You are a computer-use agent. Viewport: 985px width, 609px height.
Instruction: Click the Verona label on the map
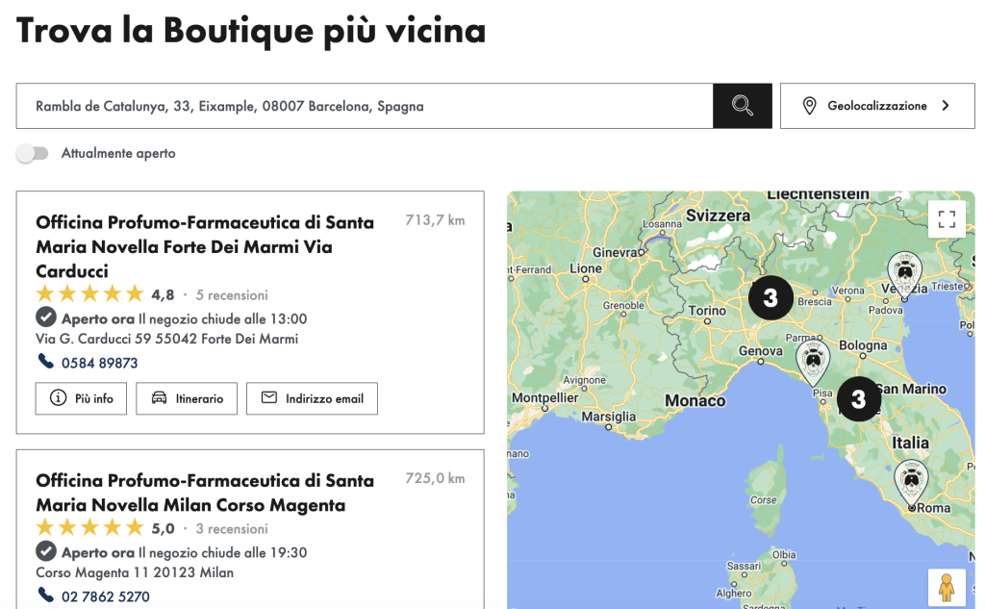click(847, 291)
